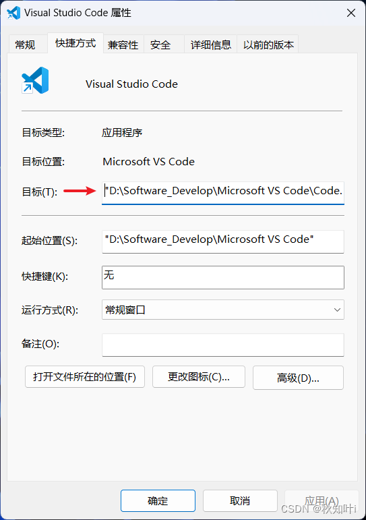This screenshot has width=366, height=520.
Task: Click the 目标(T): label
Action: tap(40, 192)
